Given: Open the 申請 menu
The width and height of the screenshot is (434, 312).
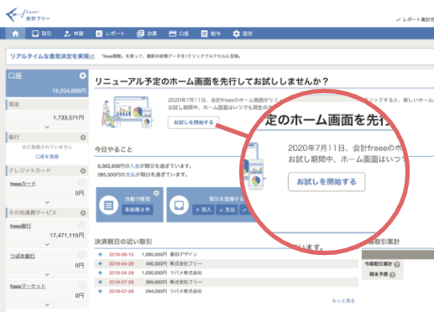Looking at the screenshot, I should click(x=74, y=34).
